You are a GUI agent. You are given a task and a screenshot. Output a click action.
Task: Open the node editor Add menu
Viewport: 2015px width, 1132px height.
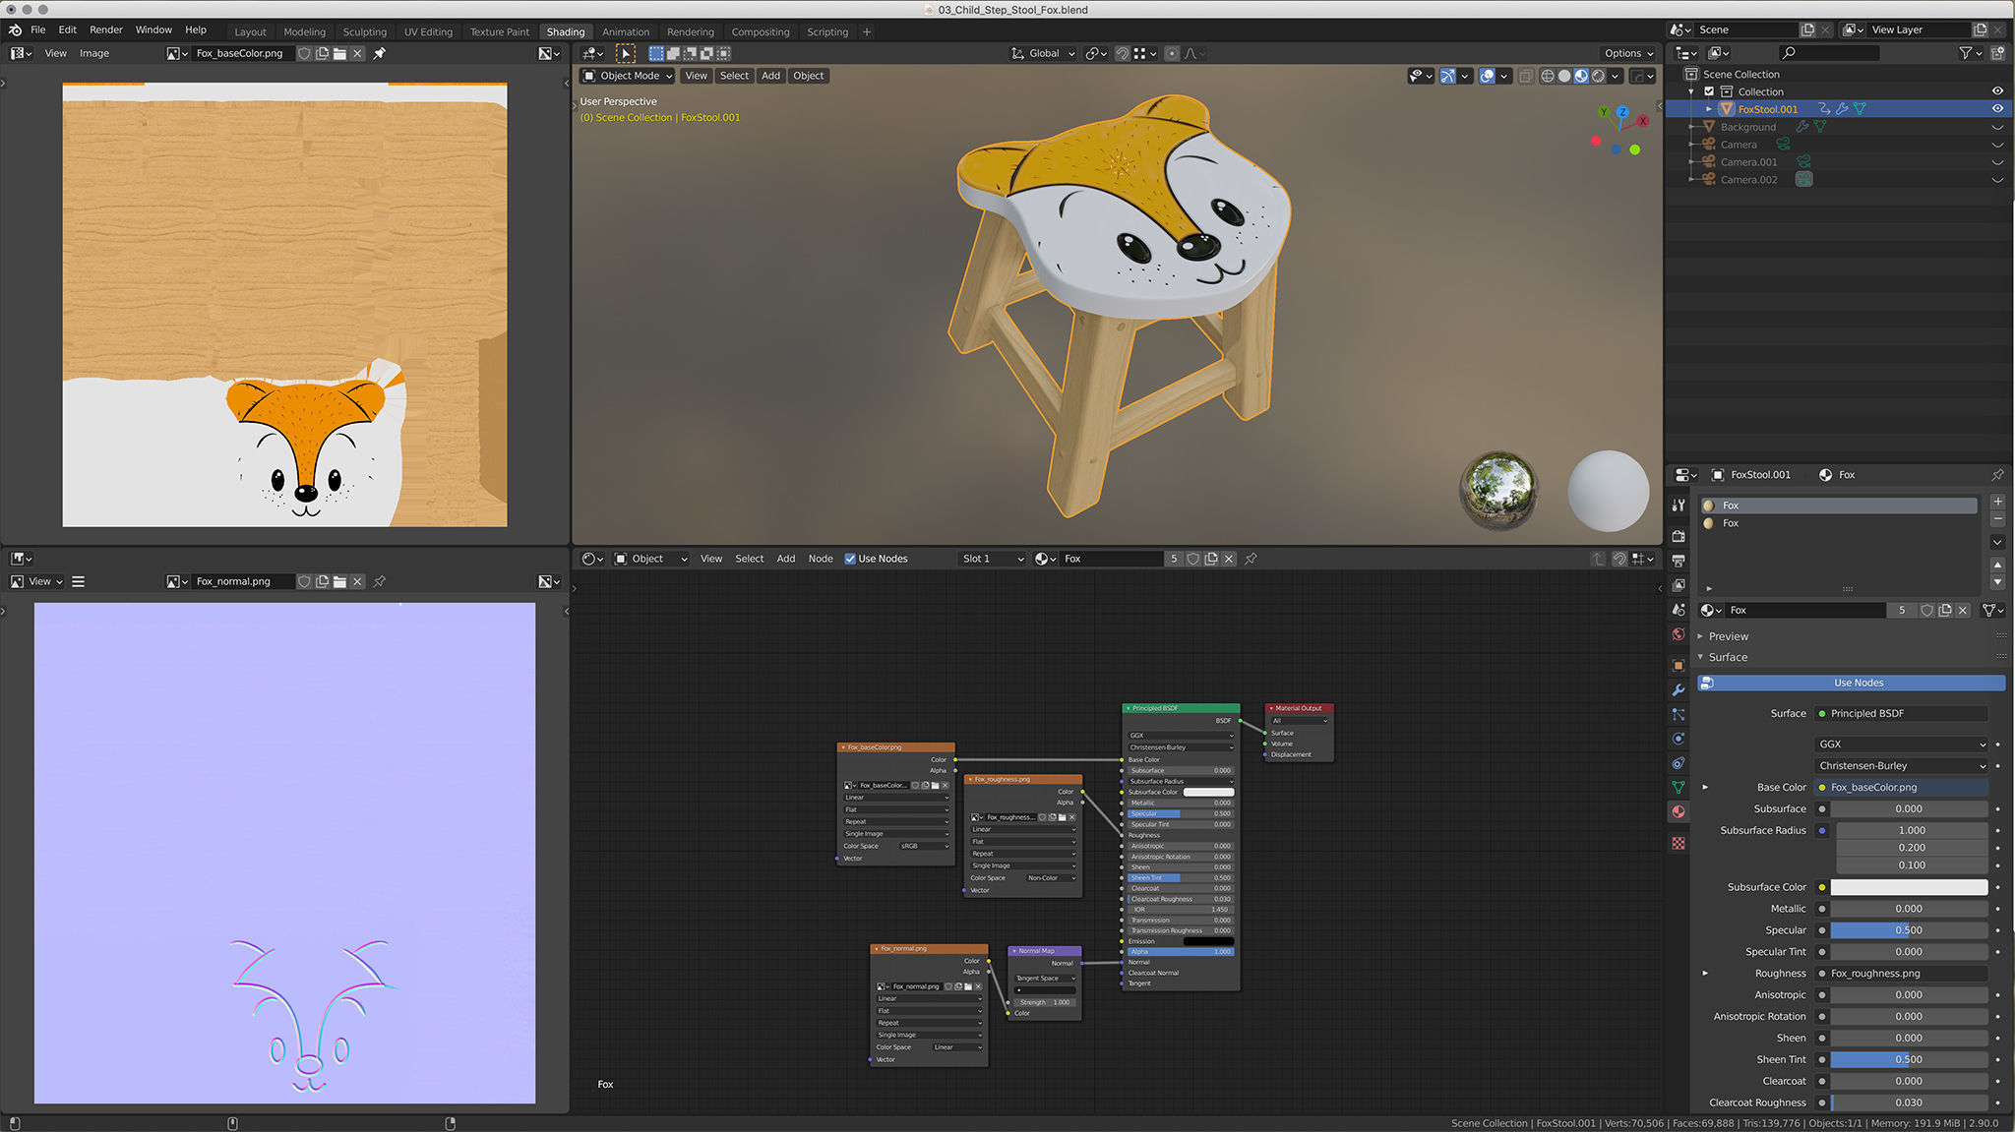coord(786,559)
